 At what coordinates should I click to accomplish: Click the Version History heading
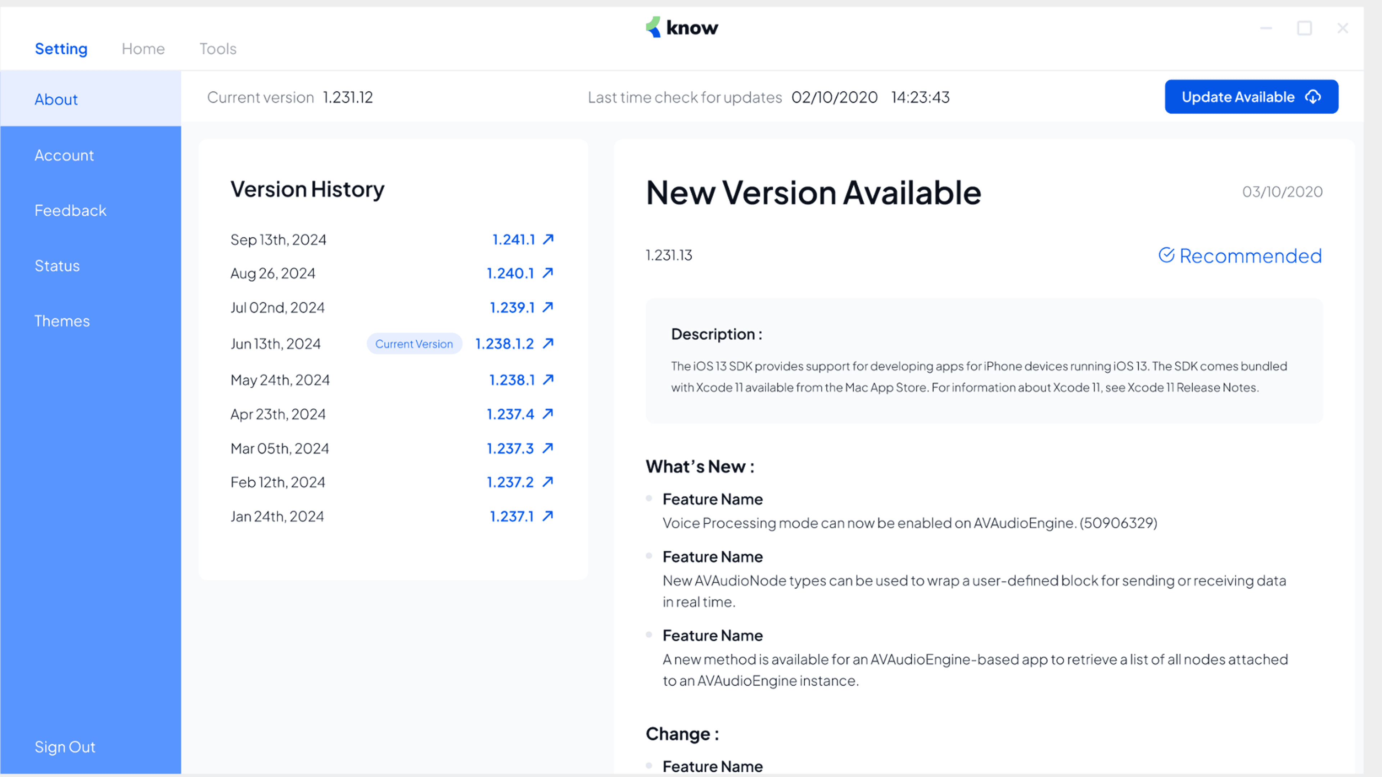point(307,190)
